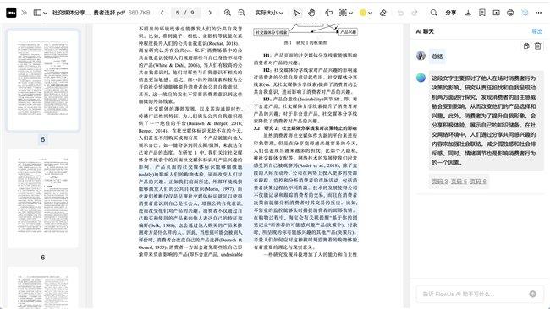This screenshot has width=550, height=309.
Task: Copy AI chat with copy icon
Action: 525,46
